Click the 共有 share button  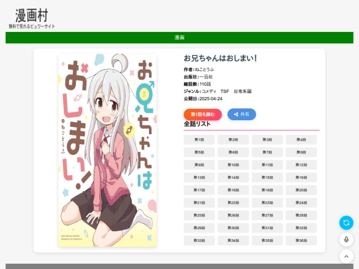(x=241, y=114)
